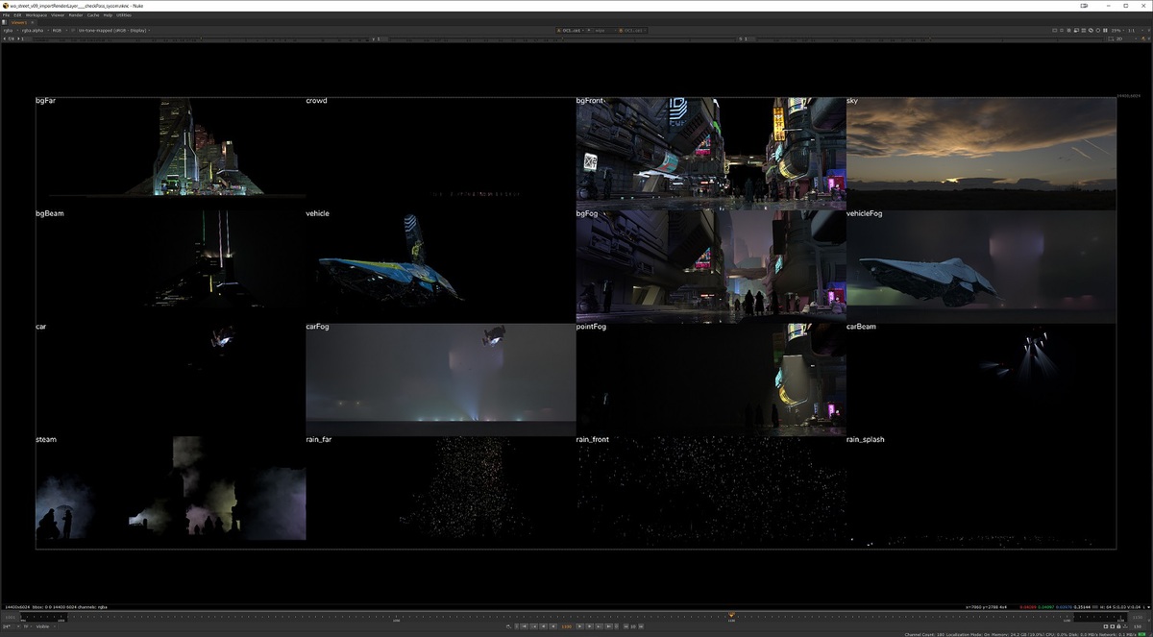This screenshot has width=1153, height=637.
Task: Click the play backward button
Action: [553, 626]
